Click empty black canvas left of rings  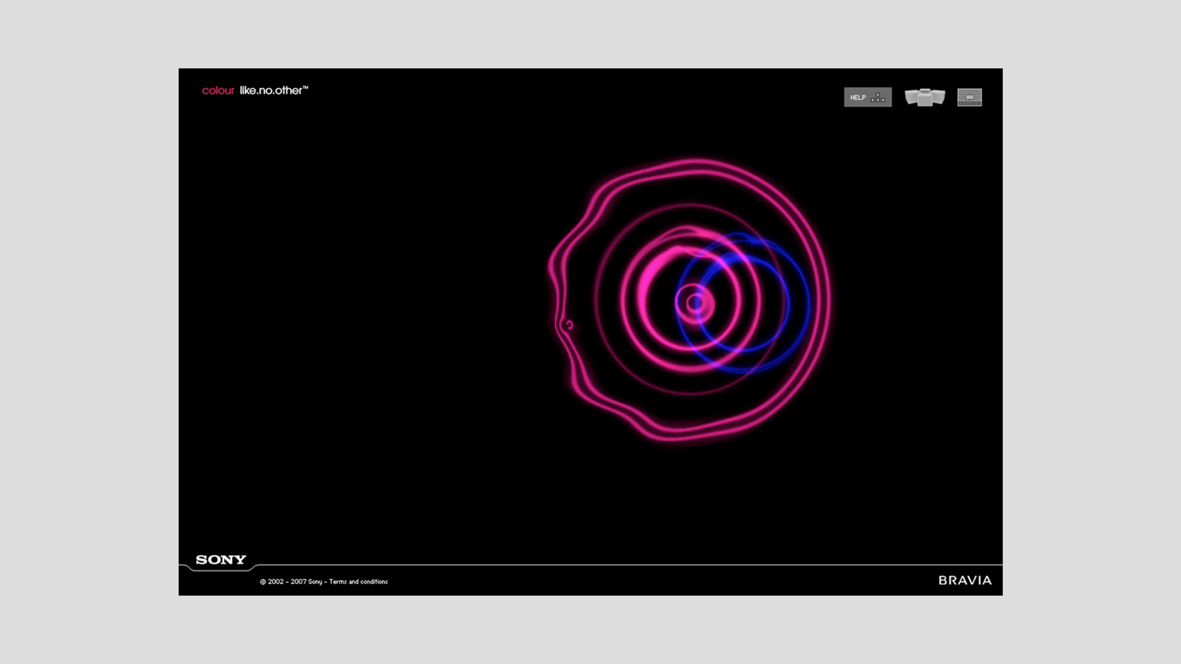369,305
